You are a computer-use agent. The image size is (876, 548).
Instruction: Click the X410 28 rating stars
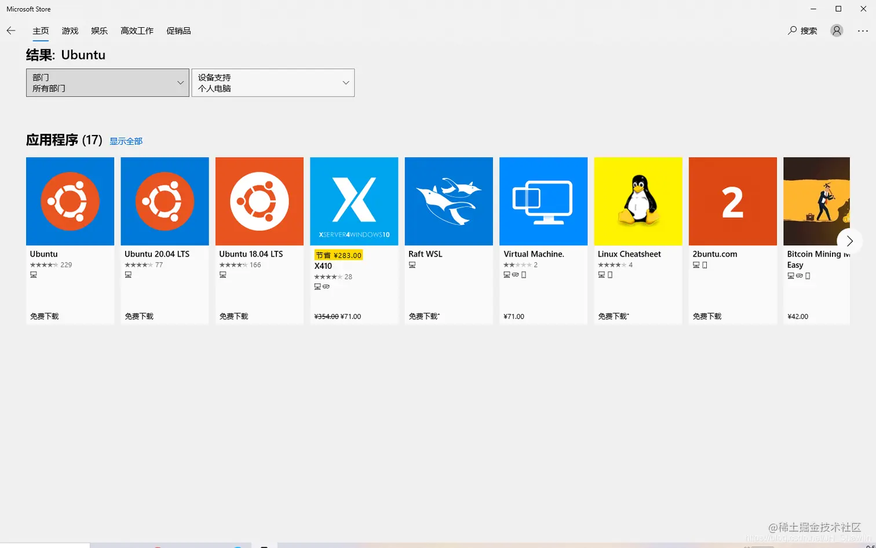(x=333, y=277)
